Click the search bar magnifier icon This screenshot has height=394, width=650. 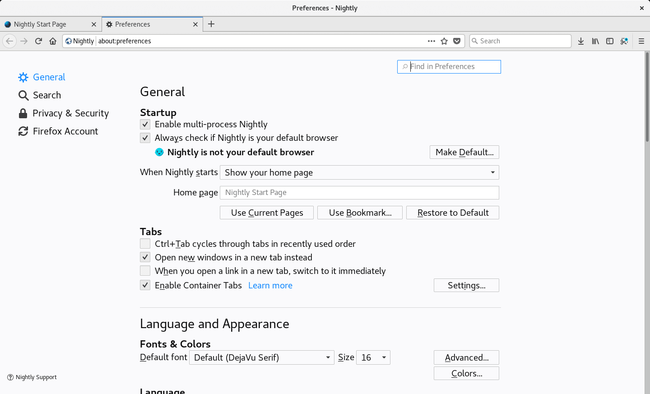475,41
